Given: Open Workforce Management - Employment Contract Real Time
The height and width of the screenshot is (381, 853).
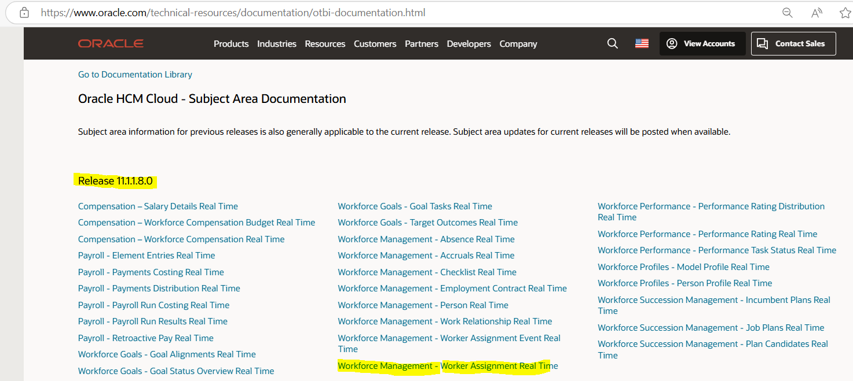Looking at the screenshot, I should [452, 288].
